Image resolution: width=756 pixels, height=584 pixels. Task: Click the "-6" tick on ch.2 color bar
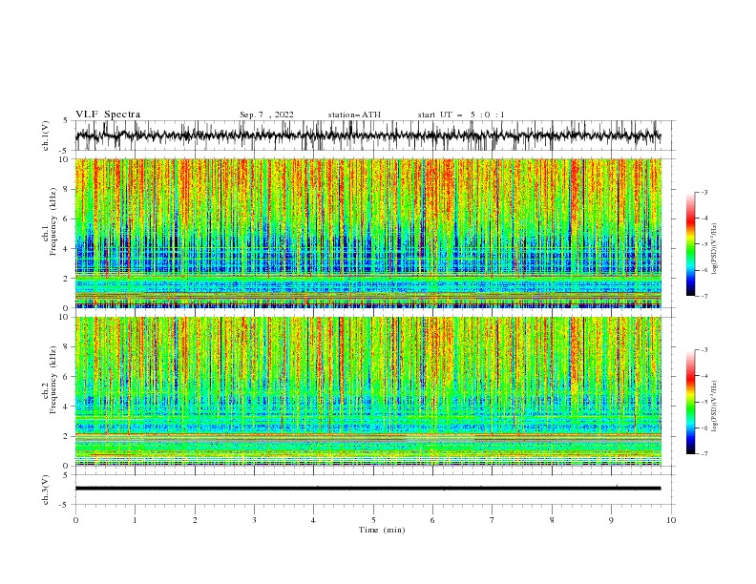[704, 428]
